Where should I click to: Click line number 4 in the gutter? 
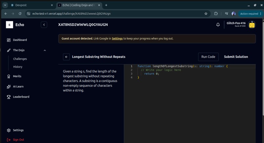tap(131, 77)
